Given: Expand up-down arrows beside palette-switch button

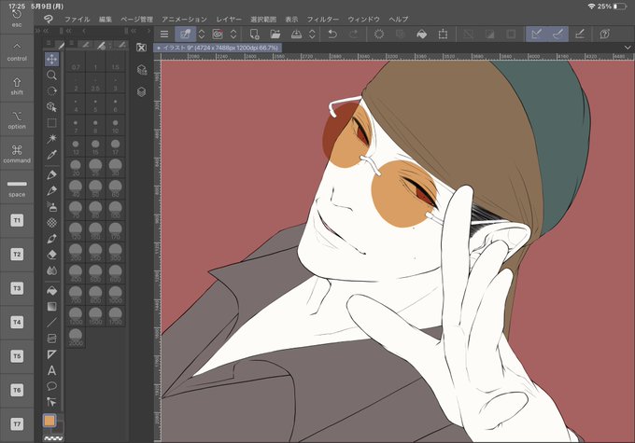Looking at the screenshot, I should coord(202,34).
